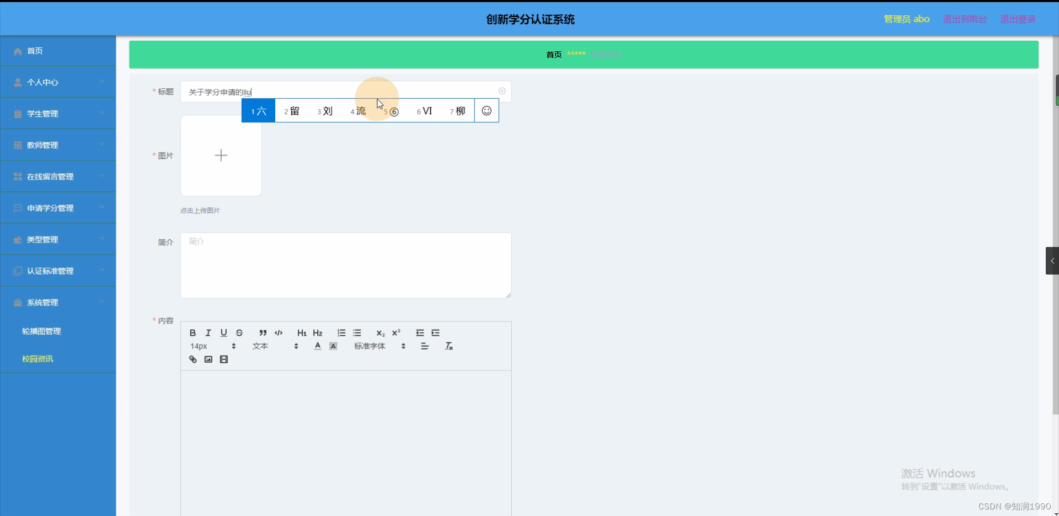Image resolution: width=1059 pixels, height=516 pixels.
Task: Click the 退出到前台 link
Action: tap(964, 19)
